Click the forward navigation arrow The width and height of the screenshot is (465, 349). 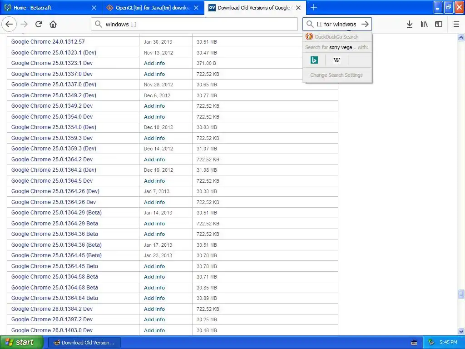[24, 25]
